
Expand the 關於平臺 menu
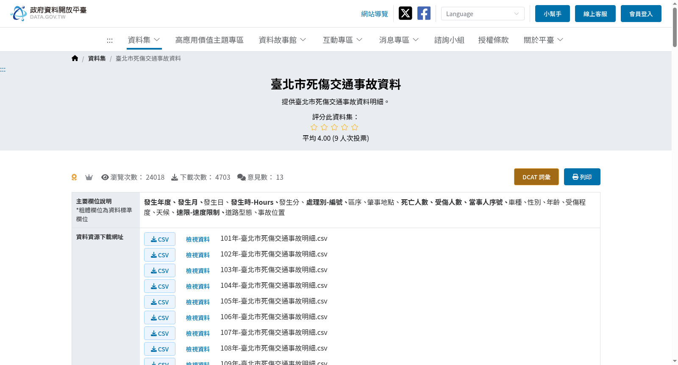coord(543,40)
